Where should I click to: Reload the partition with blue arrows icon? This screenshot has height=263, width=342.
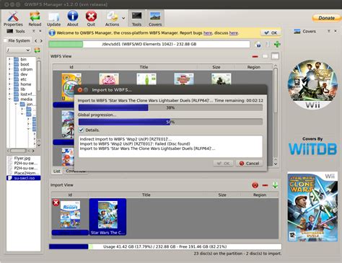258,45
